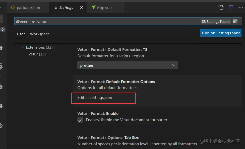Viewport: 245px width, 149px height.
Task: Collapse the Extensions (33) tree node
Action: point(23,47)
